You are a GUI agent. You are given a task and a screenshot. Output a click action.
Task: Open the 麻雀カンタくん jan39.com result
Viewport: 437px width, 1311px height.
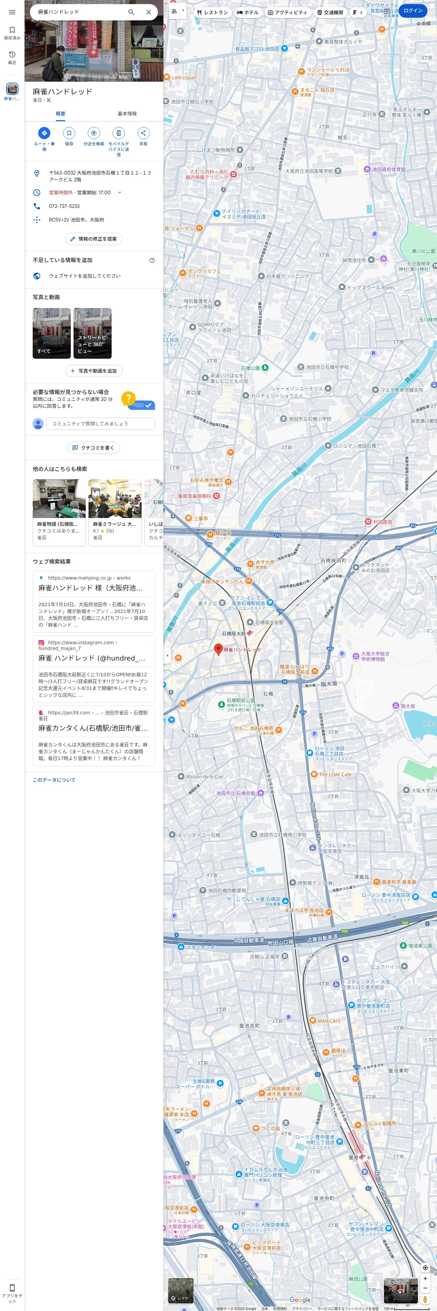(x=94, y=735)
